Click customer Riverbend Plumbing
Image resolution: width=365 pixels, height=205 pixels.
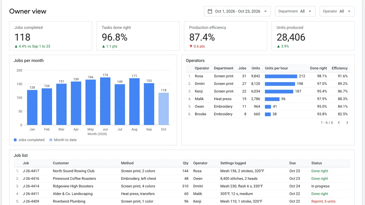69,201
